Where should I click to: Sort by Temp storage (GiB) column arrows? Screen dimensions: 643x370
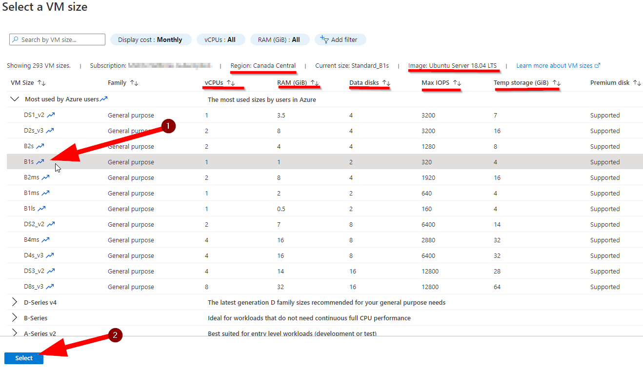pos(557,83)
